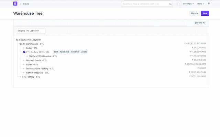Click Edit on ETL Welfare 2019

[x=56, y=52]
